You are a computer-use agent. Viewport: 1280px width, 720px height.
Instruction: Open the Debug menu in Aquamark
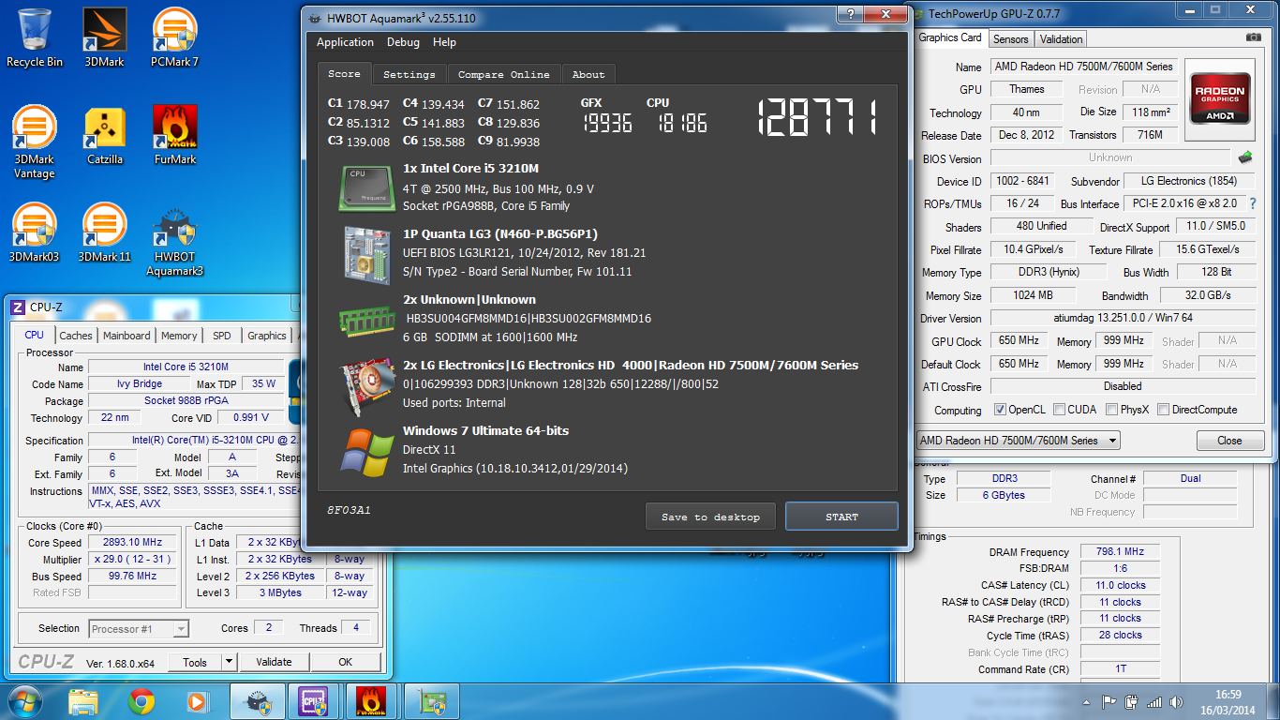click(x=403, y=42)
